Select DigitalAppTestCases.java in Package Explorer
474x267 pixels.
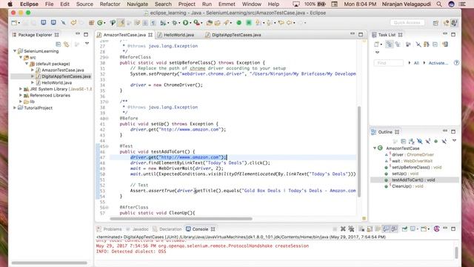[66, 76]
